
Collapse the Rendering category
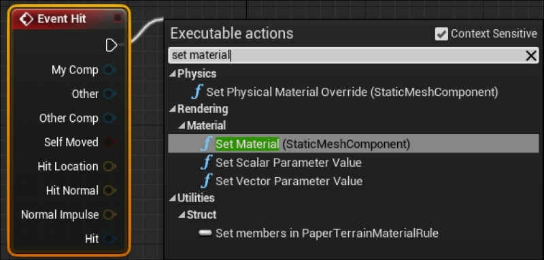[x=173, y=110]
